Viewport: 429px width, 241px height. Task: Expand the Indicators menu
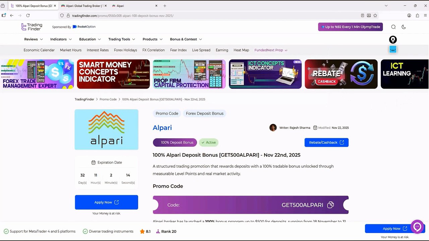click(61, 39)
